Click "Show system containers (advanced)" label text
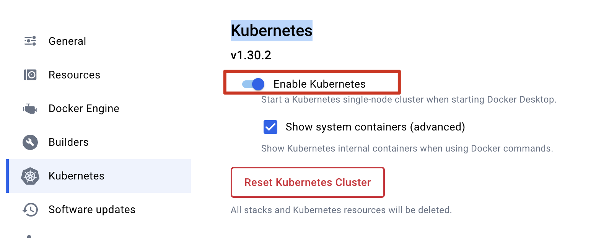 (x=375, y=127)
